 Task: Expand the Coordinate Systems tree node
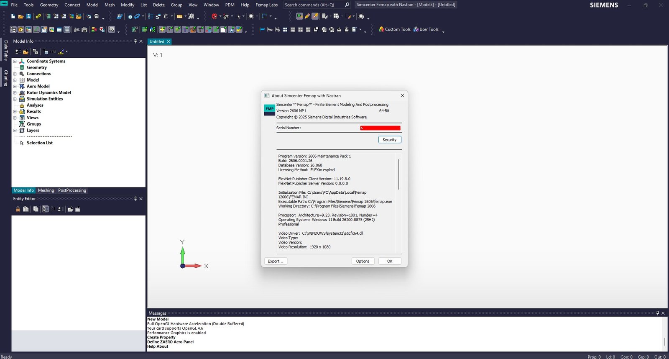15,61
